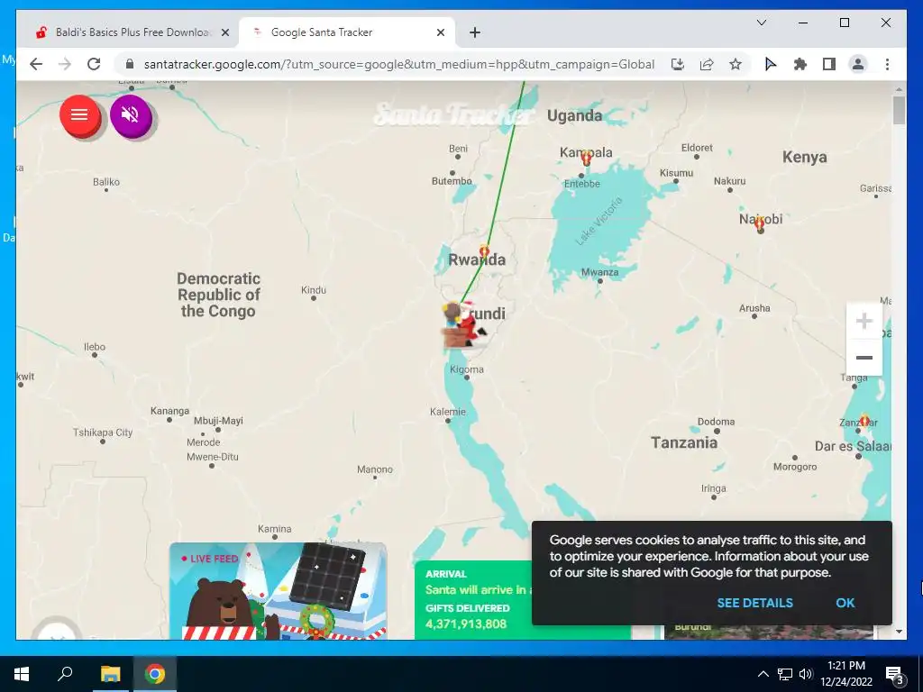The width and height of the screenshot is (923, 692).
Task: Click the Mbuji-Mayi city label
Action: click(218, 421)
